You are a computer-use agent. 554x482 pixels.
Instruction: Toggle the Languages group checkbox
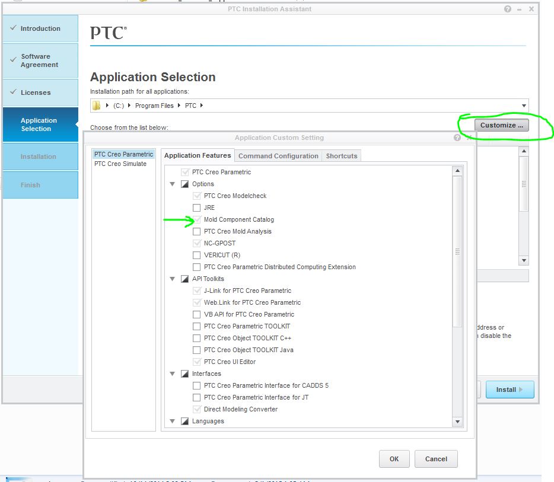click(x=184, y=422)
